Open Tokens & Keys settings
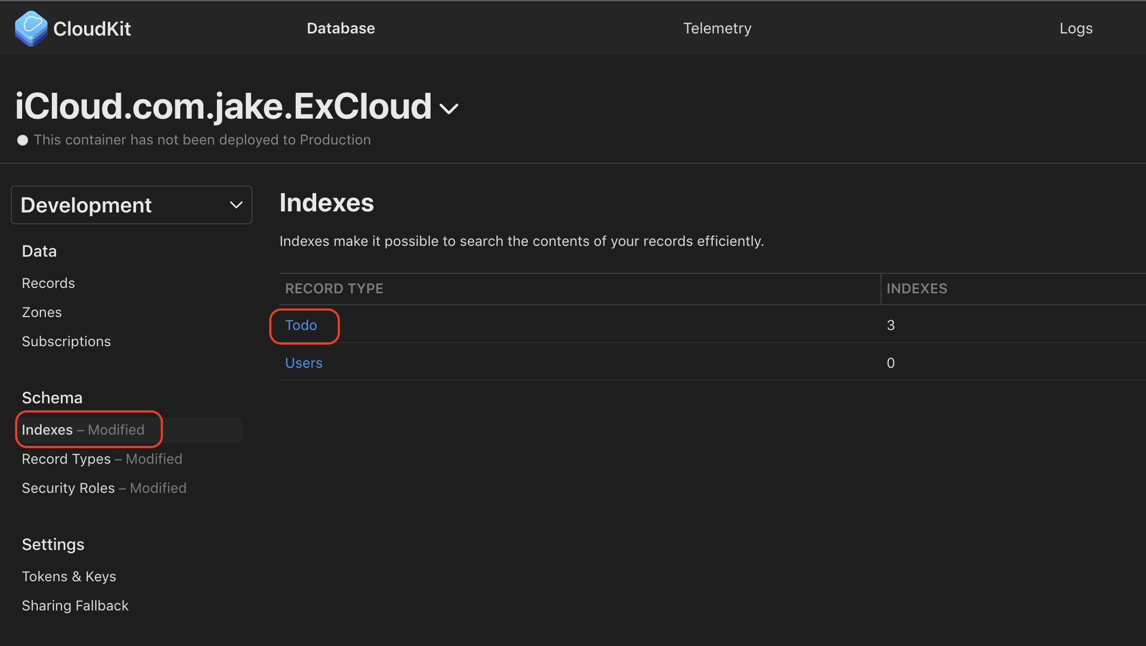This screenshot has height=646, width=1146. click(69, 576)
